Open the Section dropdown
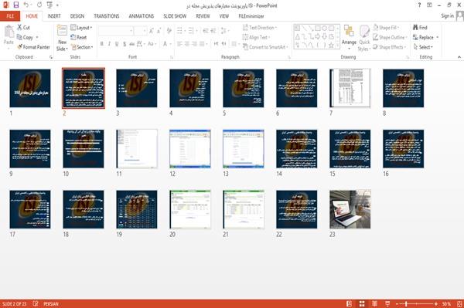This screenshot has height=308, width=464. 82,47
